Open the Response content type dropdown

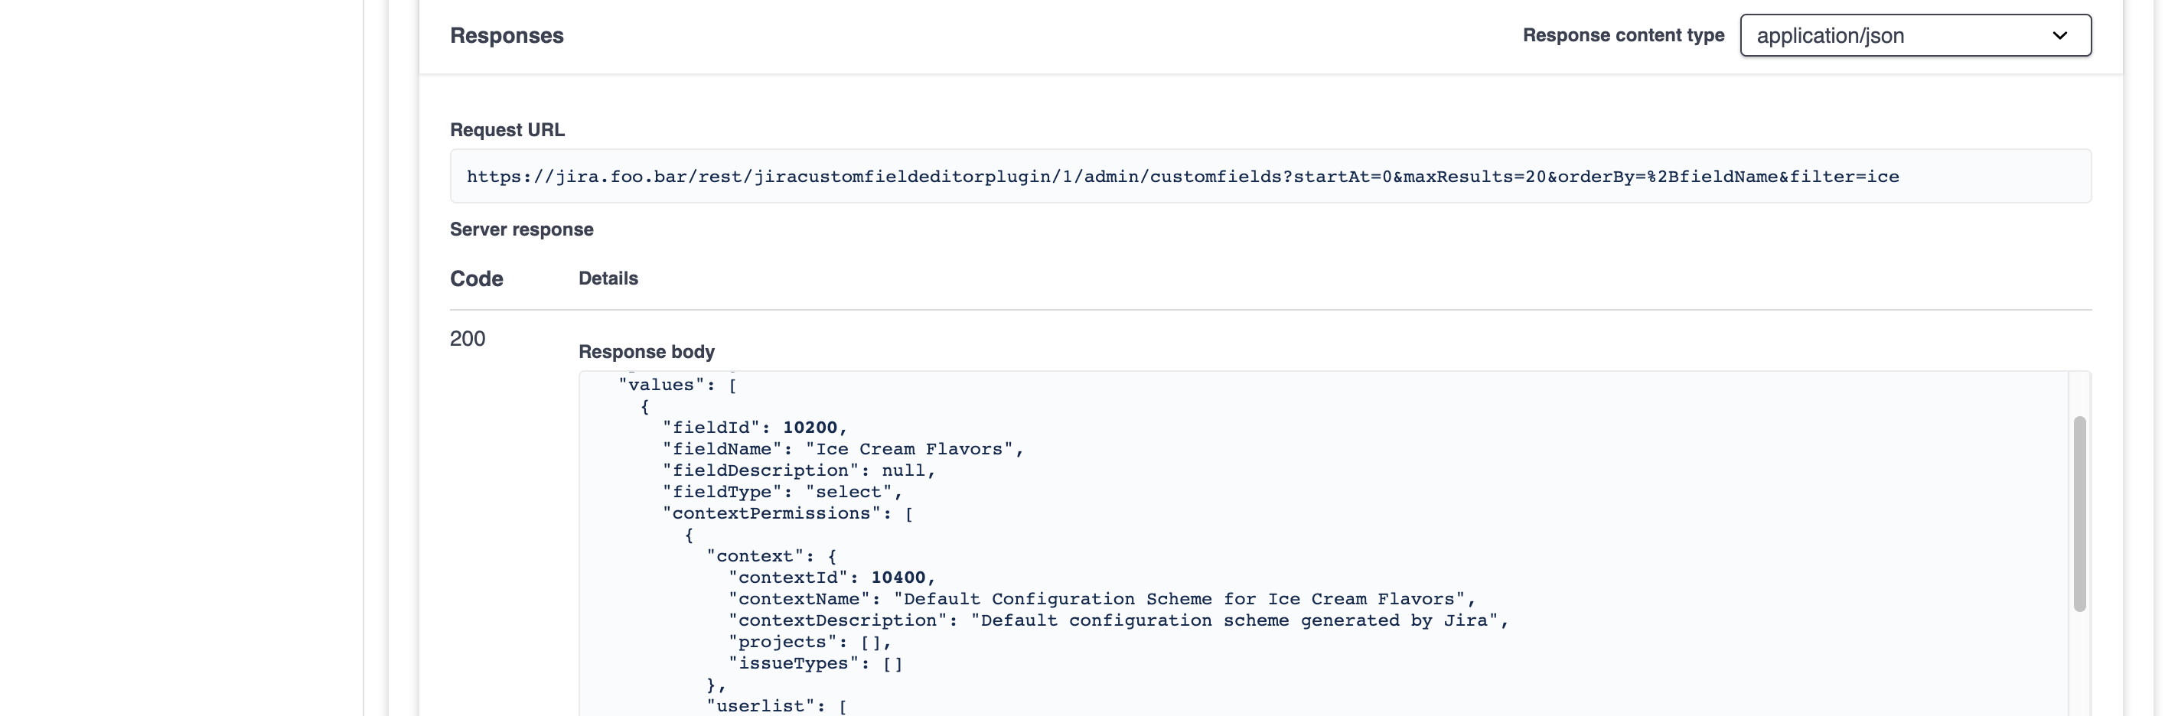click(x=1913, y=35)
